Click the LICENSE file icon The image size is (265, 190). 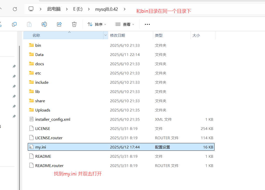[x=31, y=128]
